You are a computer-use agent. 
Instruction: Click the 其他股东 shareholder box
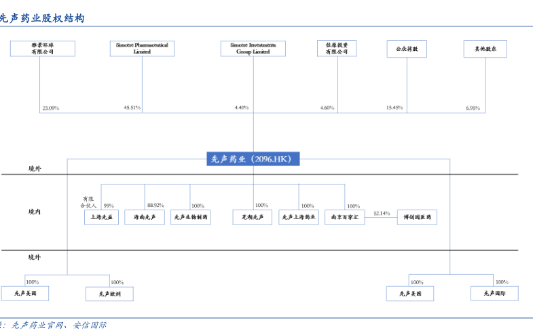[485, 49]
